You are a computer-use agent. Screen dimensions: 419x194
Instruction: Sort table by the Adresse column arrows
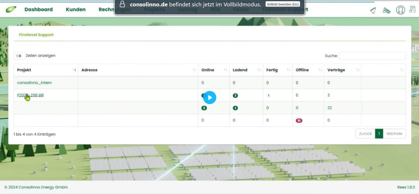coord(194,70)
